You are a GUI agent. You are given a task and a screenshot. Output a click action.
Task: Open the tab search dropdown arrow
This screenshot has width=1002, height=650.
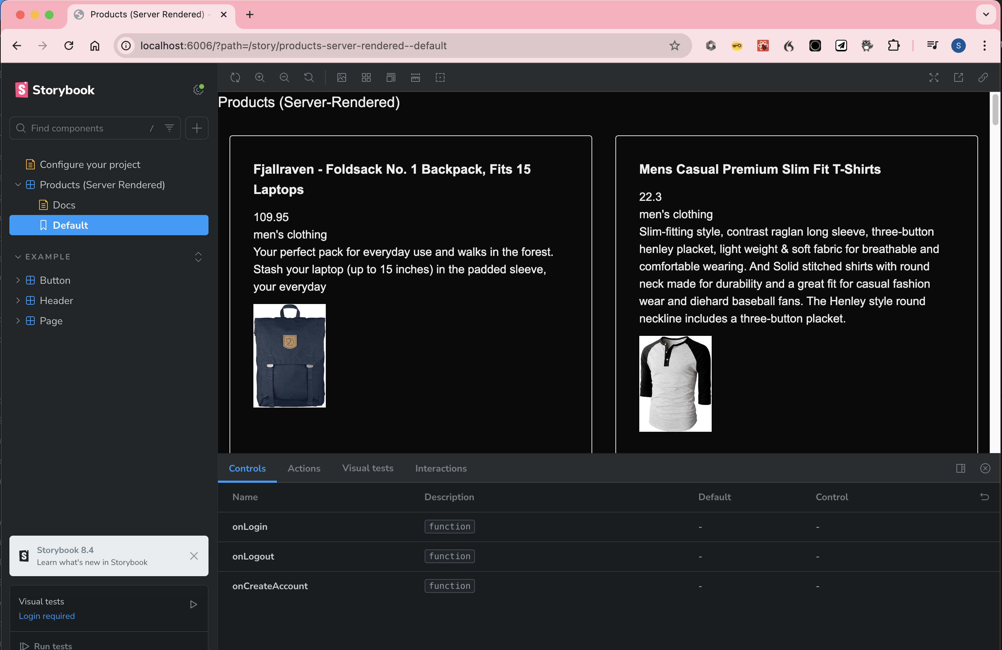pos(986,15)
